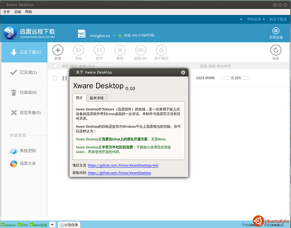Open the 后端 menu
Viewport: 291px width, 228px height.
pos(18,12)
